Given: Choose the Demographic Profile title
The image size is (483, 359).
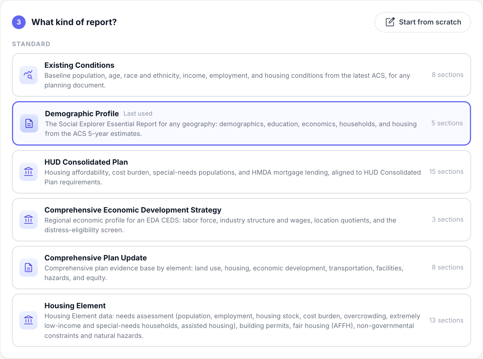Looking at the screenshot, I should (82, 114).
